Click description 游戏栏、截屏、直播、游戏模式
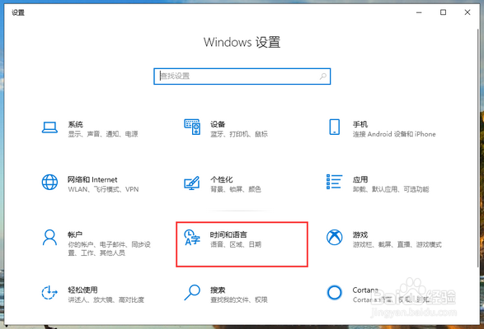The height and width of the screenshot is (329, 484). click(x=397, y=244)
